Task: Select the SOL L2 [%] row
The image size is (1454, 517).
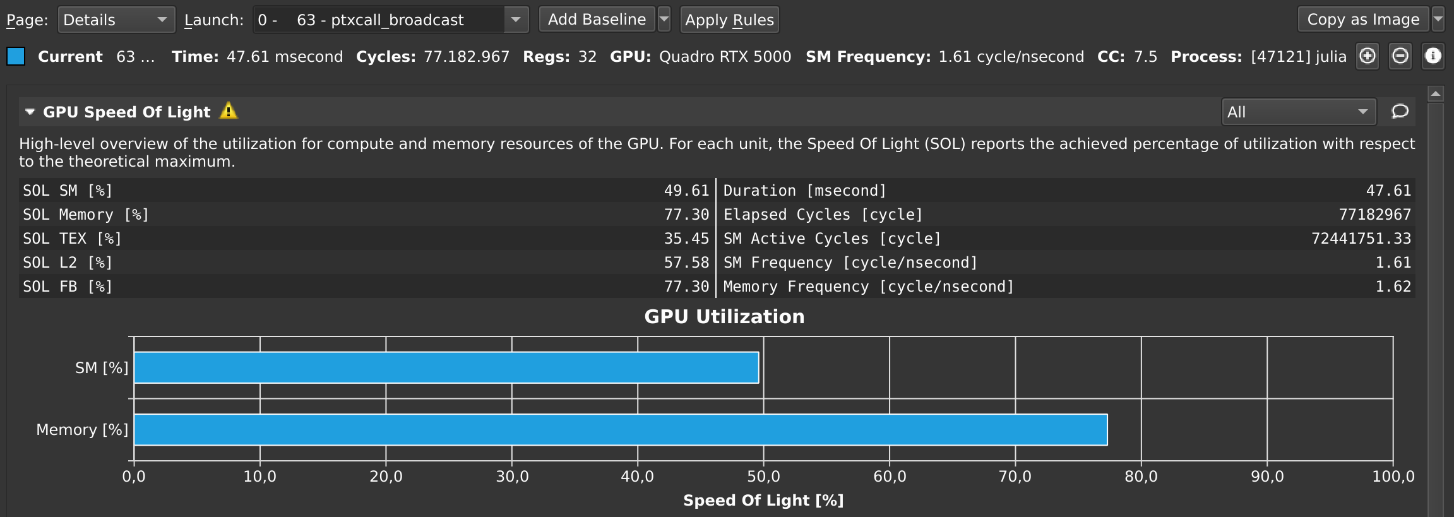Action: click(366, 263)
